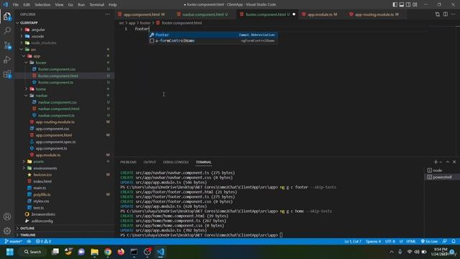Click the master branch indicator
The image size is (460, 259).
pyautogui.click(x=14, y=242)
